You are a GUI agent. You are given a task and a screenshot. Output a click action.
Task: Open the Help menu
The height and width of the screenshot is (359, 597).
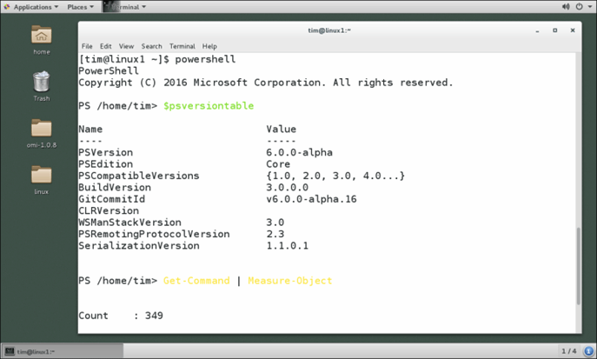209,46
